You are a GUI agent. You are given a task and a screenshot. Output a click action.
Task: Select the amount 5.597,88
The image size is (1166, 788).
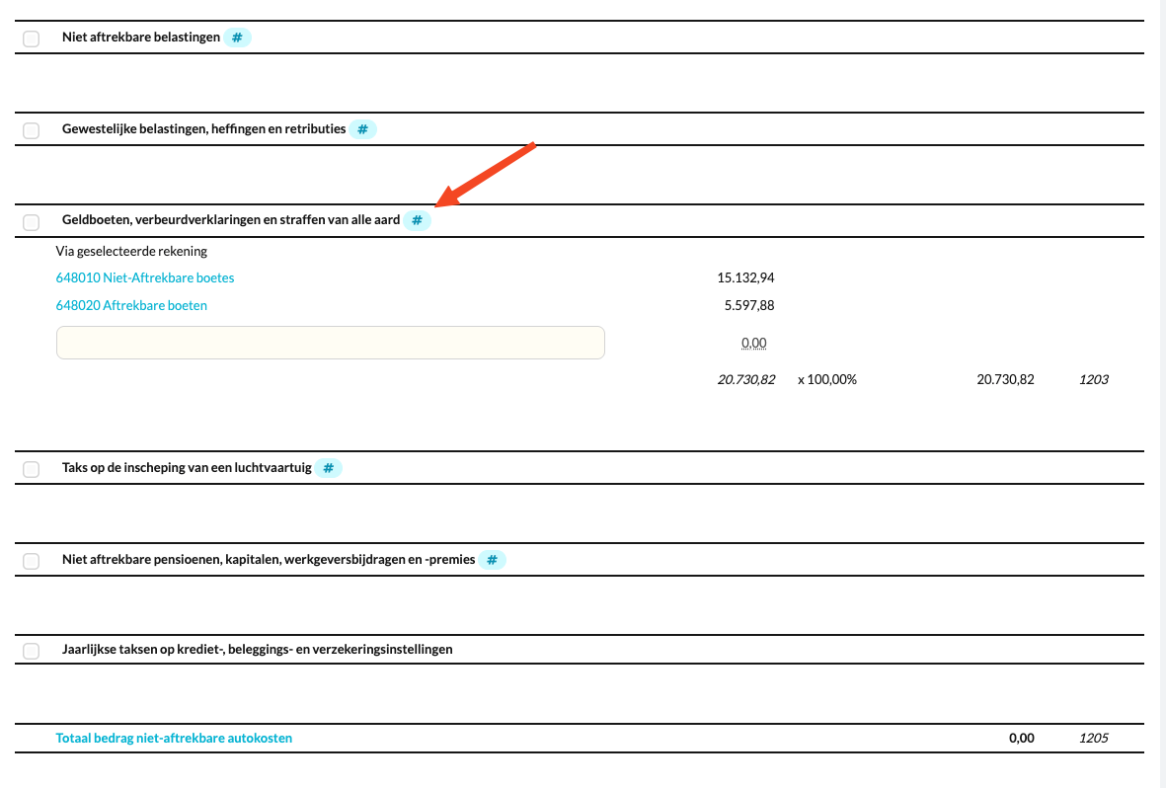(x=749, y=305)
